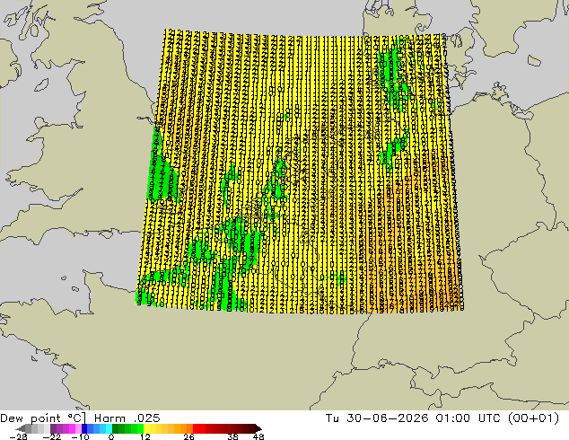Pick the red swatch next to the 26 label
The image size is (569, 440).
(196, 428)
